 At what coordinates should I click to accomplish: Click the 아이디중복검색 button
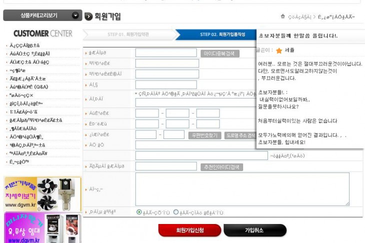219,53
